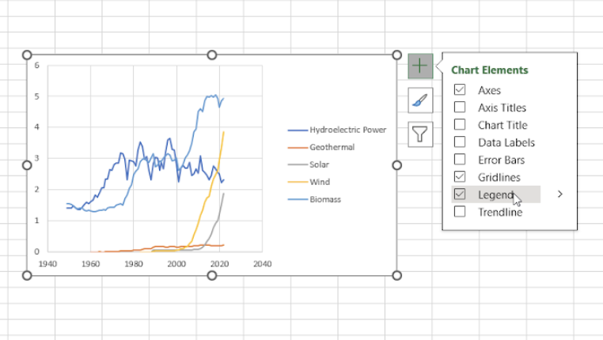Click the Chart Elements plus button
The width and height of the screenshot is (603, 340).
click(x=420, y=66)
